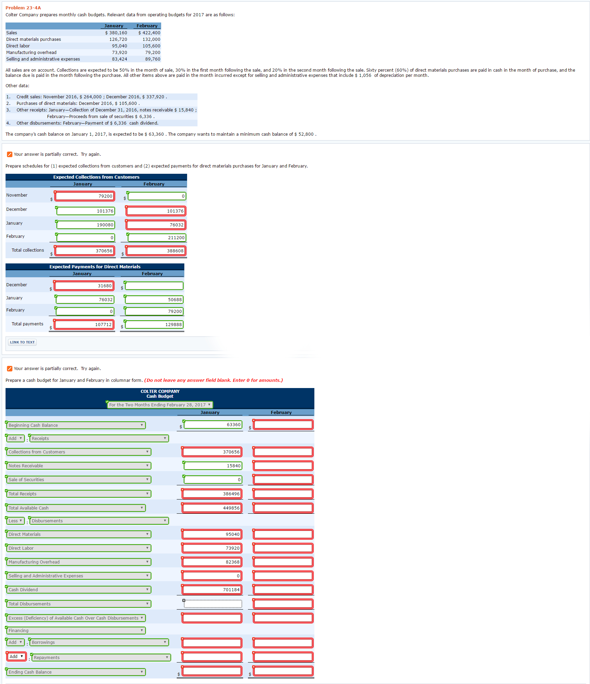590x684 pixels.
Task: Open the Notes Receivable dropdown
Action: 79,466
